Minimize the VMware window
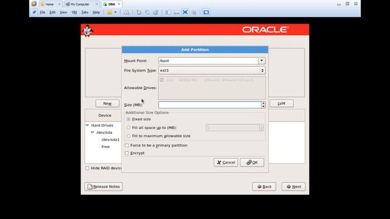This screenshot has height=219, width=390. point(339,4)
